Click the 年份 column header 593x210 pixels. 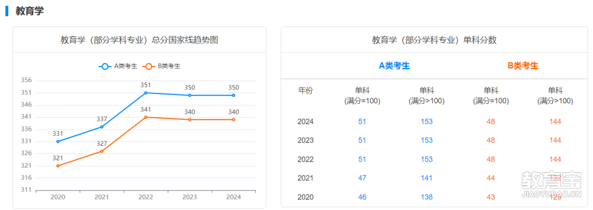[306, 91]
